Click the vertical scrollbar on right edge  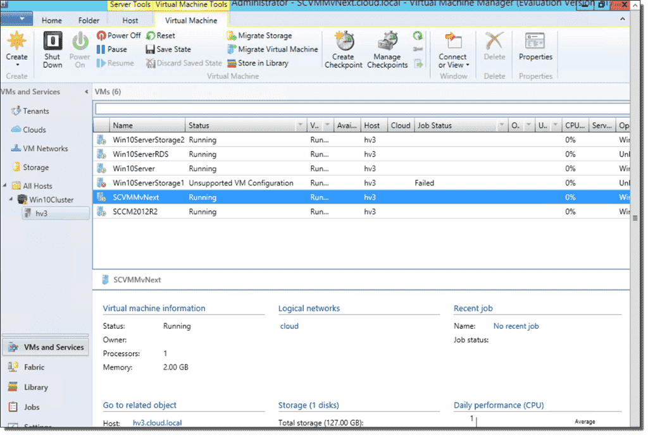tap(635, 218)
